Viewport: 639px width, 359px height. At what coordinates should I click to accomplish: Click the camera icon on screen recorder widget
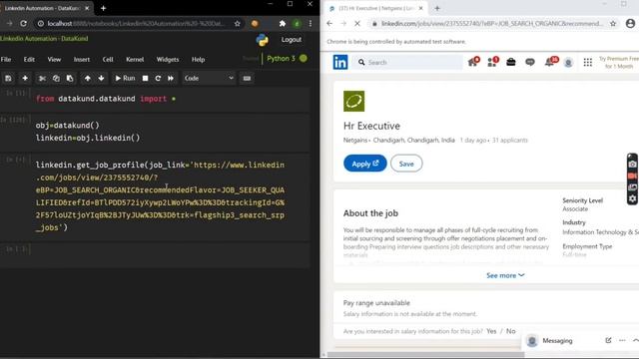[632, 164]
